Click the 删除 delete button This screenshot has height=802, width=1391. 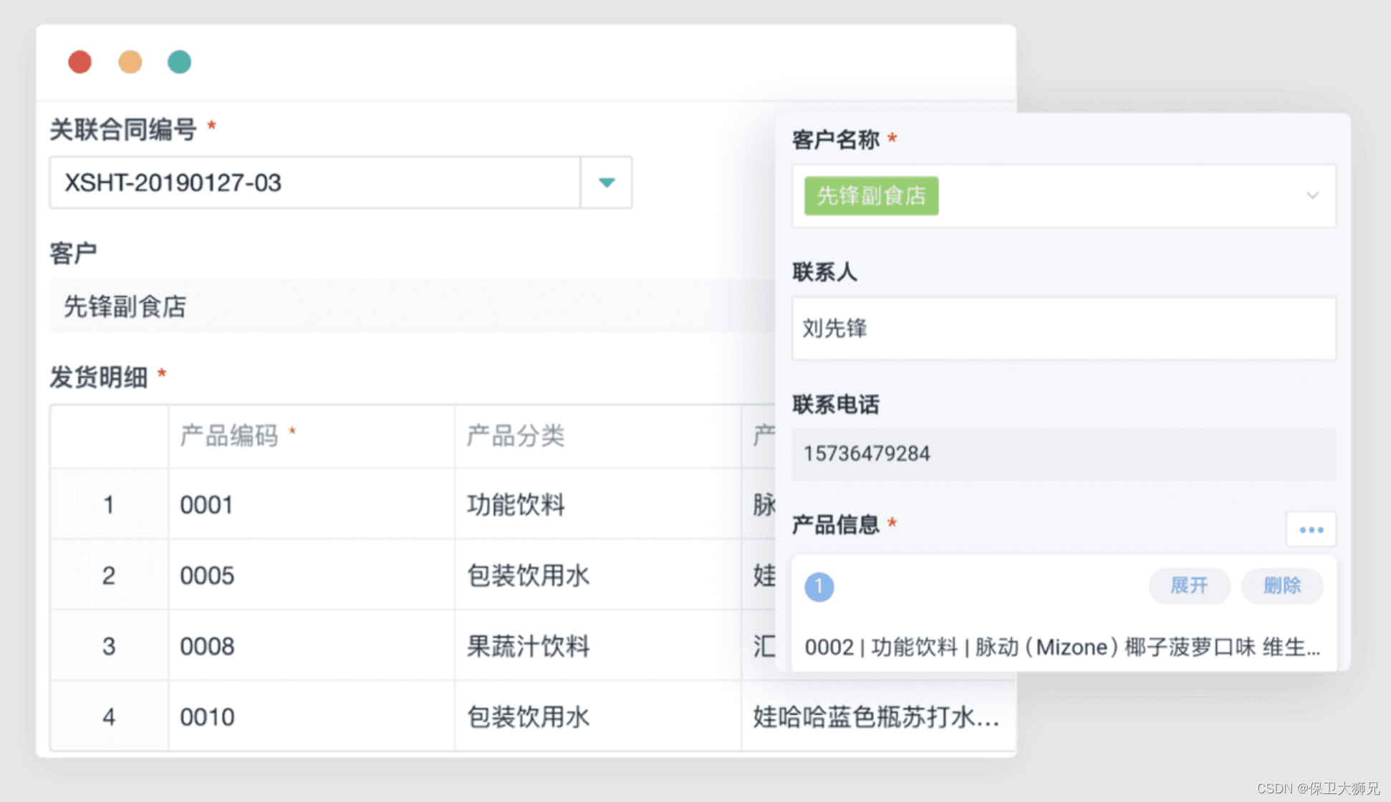(1281, 586)
